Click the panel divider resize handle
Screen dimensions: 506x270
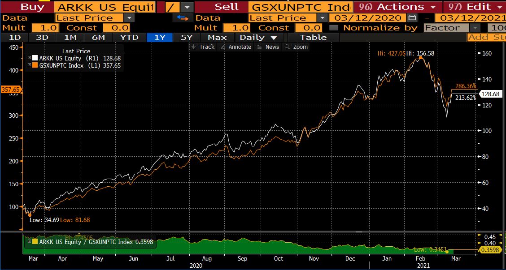[359, 231]
